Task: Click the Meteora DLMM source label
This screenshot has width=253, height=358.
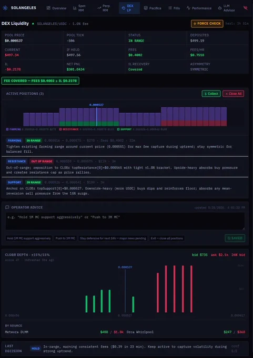Action: click(x=17, y=332)
